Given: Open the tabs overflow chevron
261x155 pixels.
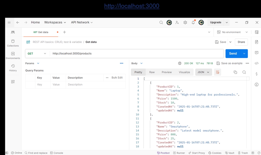Looking at the screenshot, I should 209,32.
